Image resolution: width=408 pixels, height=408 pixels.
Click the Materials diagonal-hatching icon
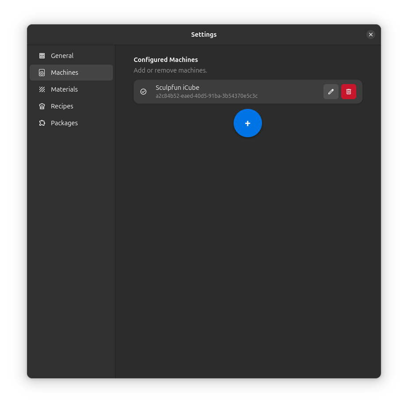point(42,89)
